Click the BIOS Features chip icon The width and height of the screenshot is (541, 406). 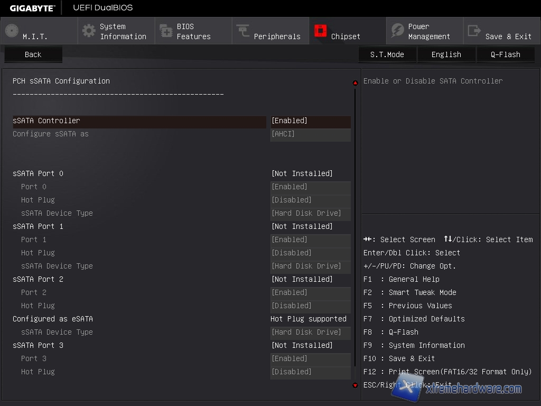click(x=166, y=31)
